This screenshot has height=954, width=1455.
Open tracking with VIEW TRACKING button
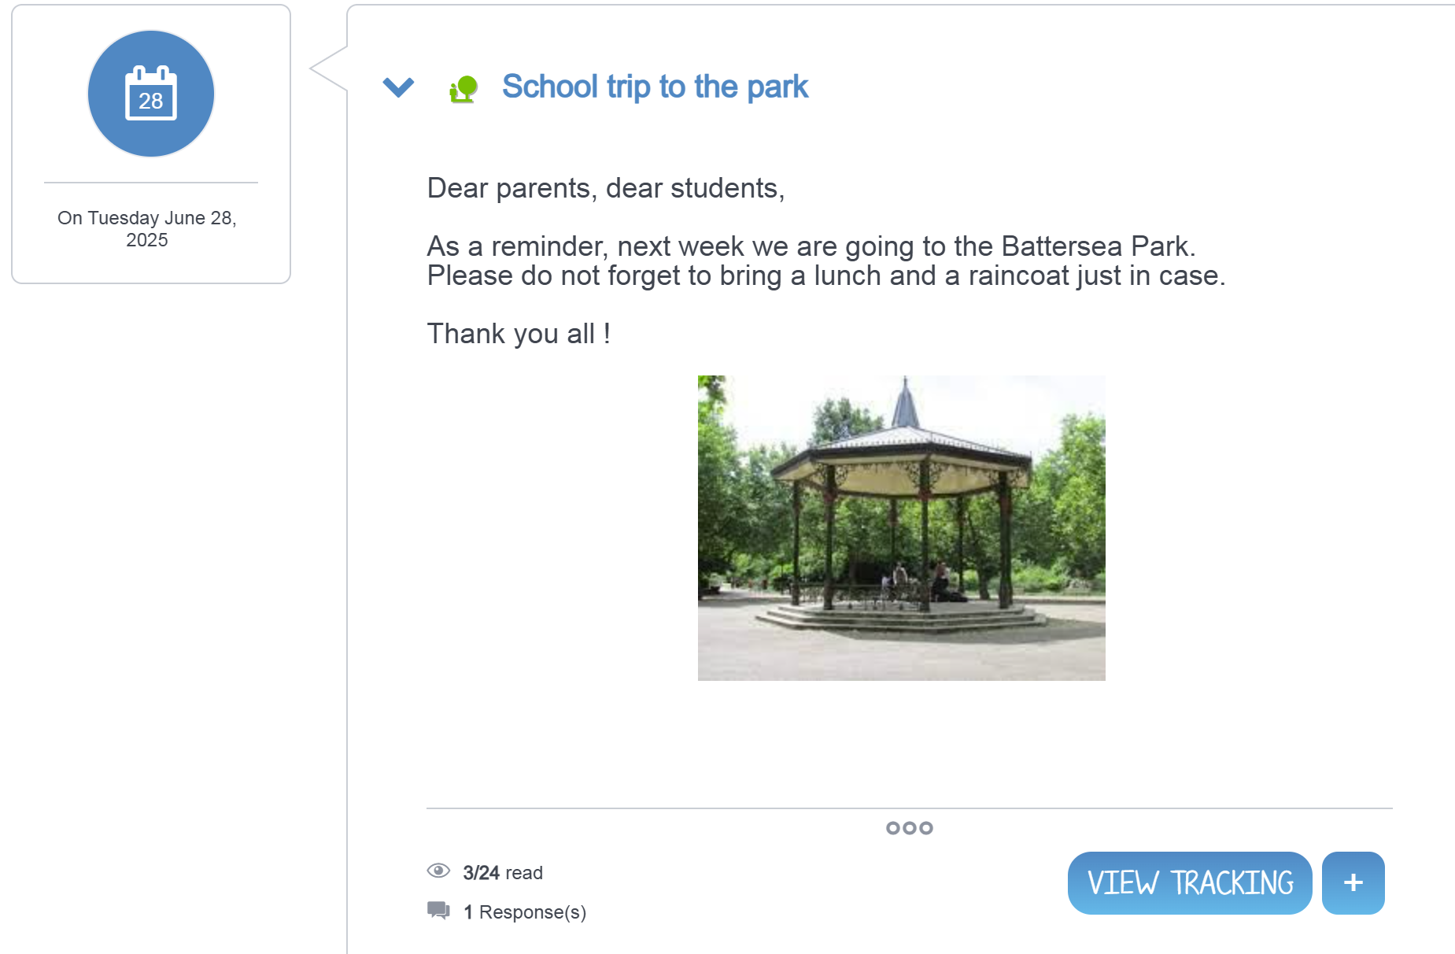coord(1189,883)
